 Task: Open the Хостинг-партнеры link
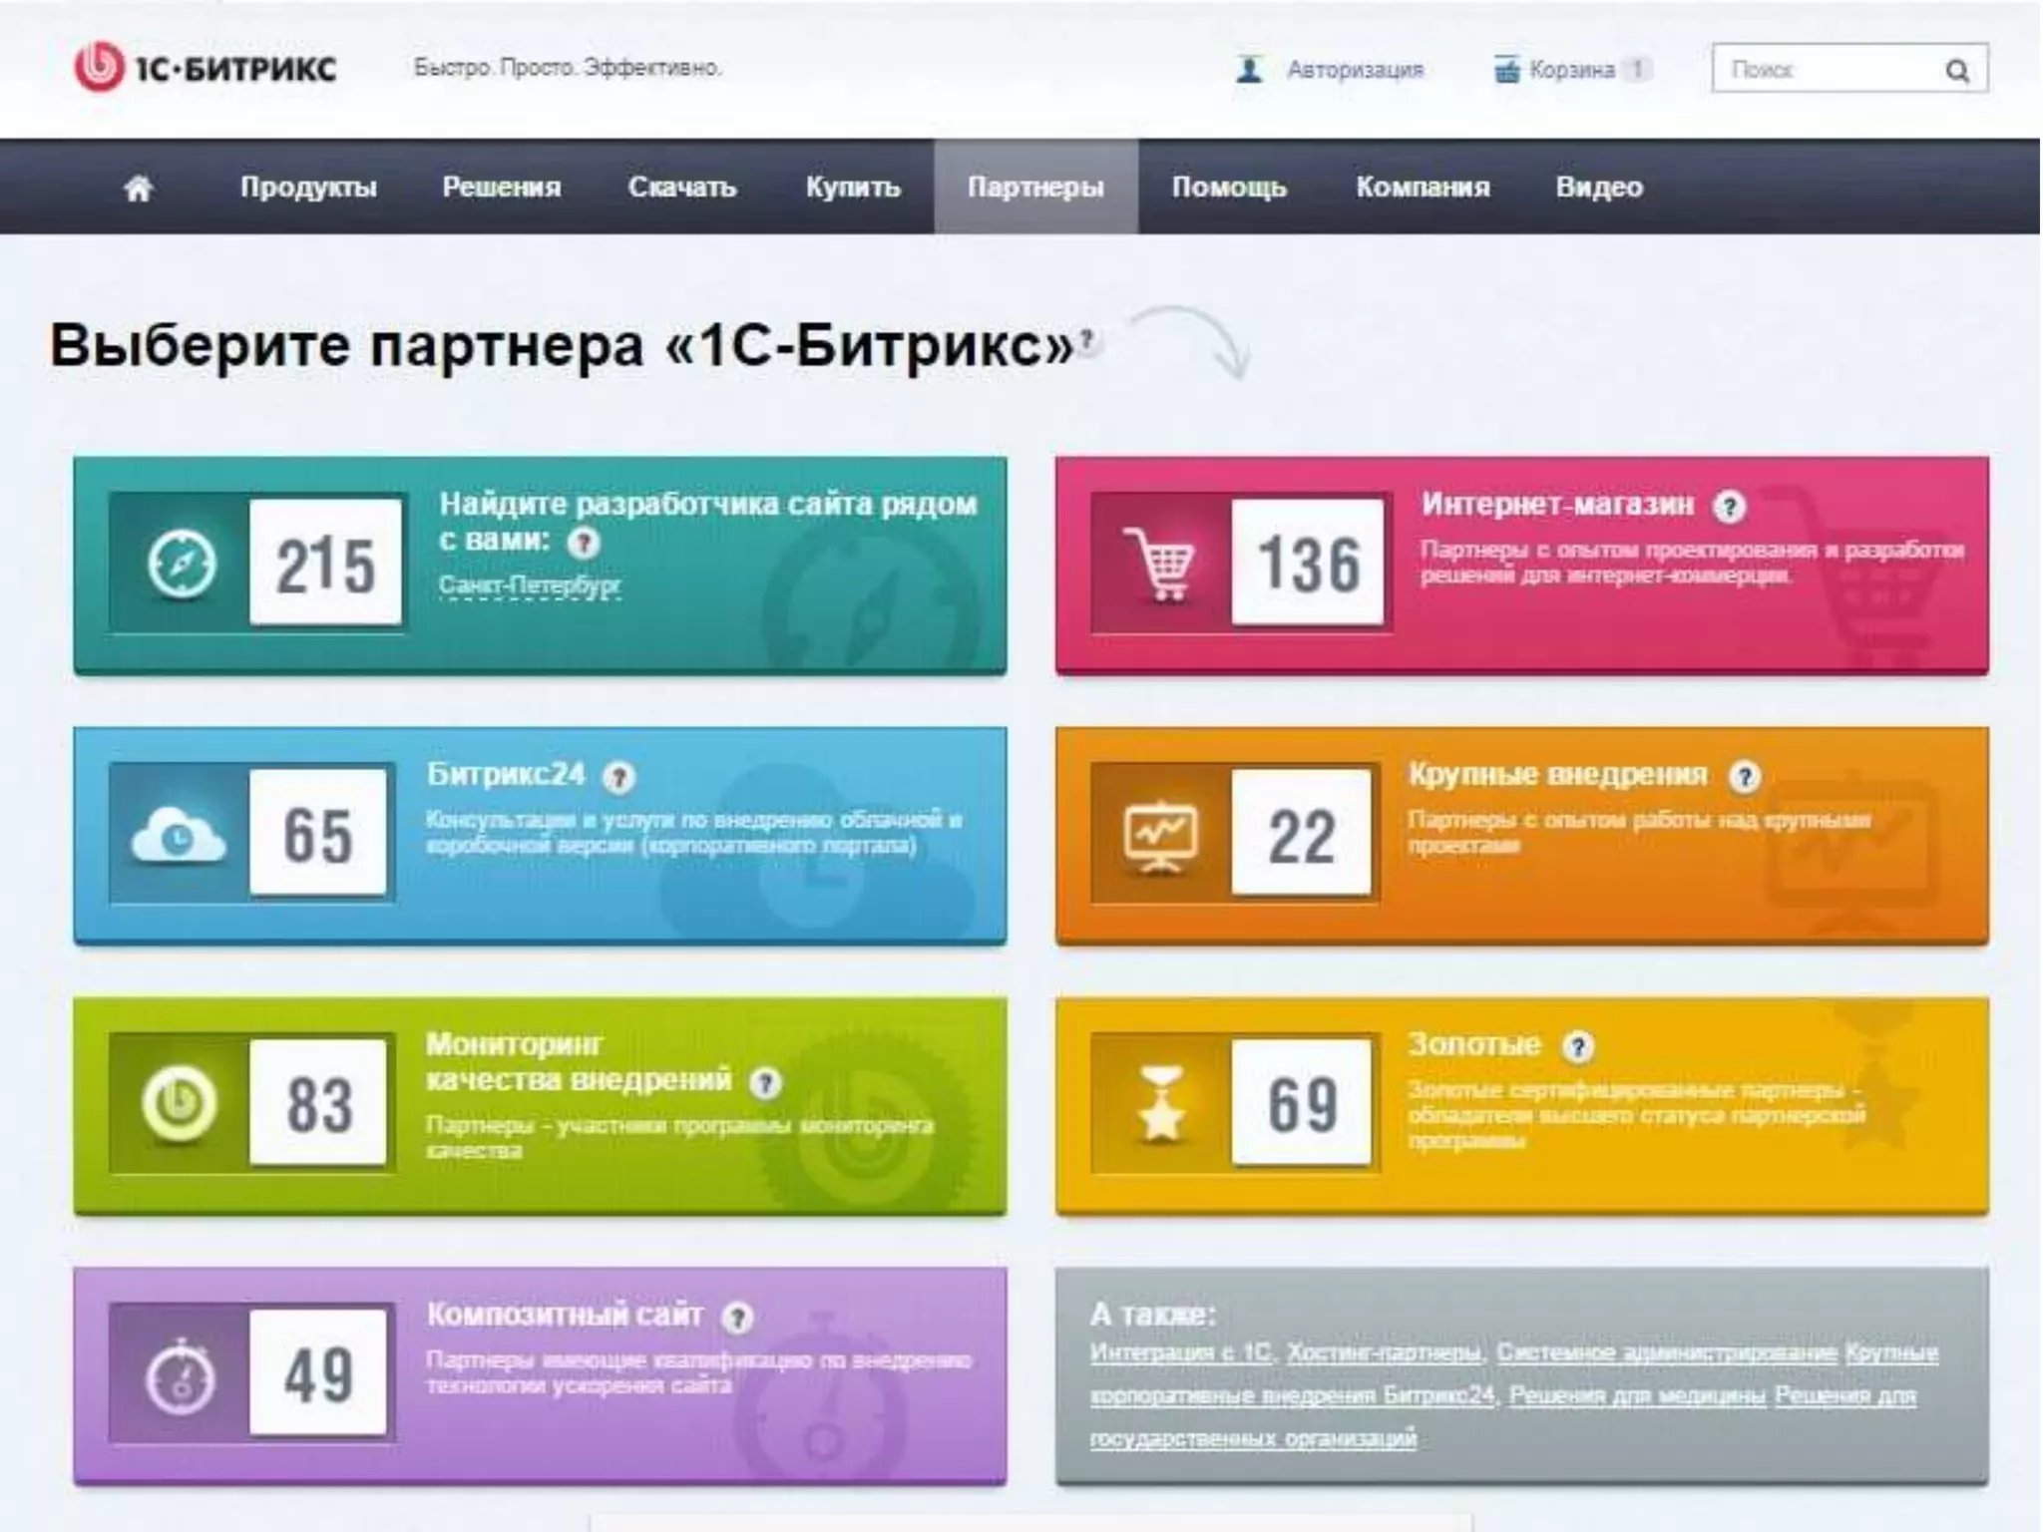pyautogui.click(x=1384, y=1352)
